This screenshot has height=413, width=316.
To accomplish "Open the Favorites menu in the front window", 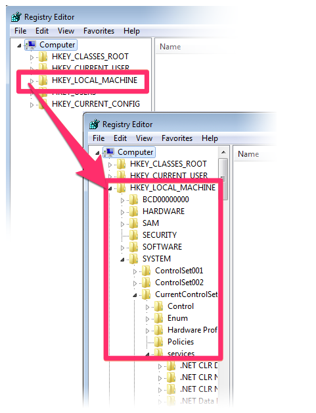I will click(x=177, y=138).
